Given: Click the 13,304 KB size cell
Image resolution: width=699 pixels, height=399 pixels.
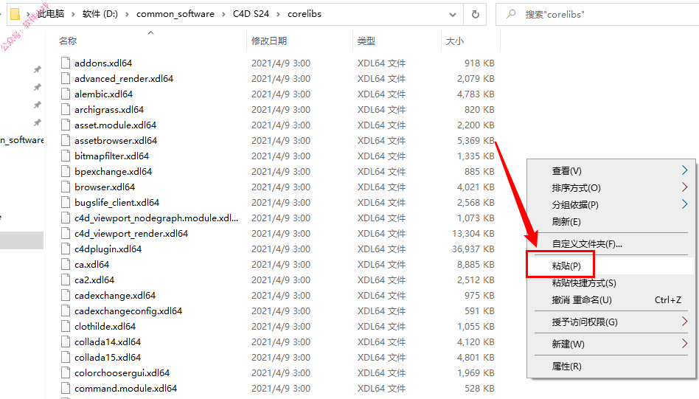Looking at the screenshot, I should (473, 234).
